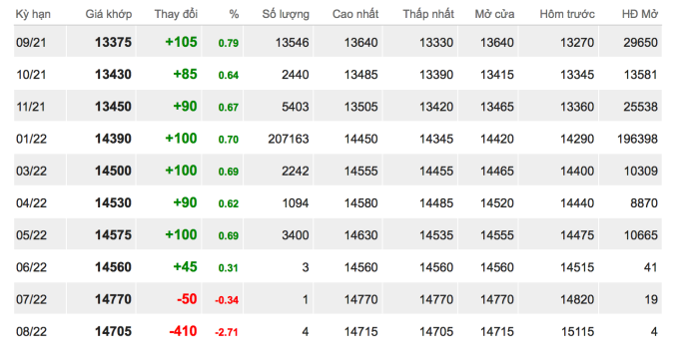Click the Giá khớp column header
This screenshot has height=360, width=674.
[108, 14]
